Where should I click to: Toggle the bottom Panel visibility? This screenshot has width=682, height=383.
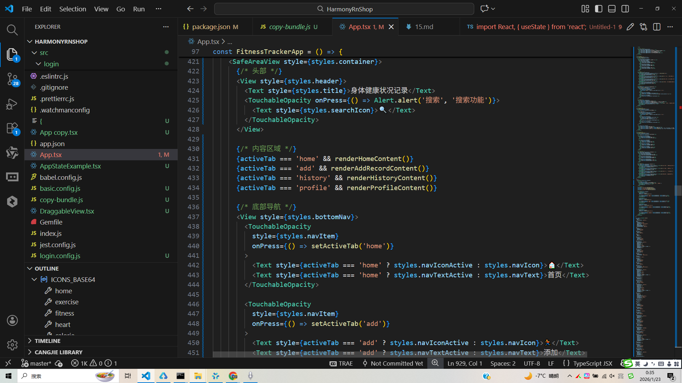pyautogui.click(x=612, y=9)
